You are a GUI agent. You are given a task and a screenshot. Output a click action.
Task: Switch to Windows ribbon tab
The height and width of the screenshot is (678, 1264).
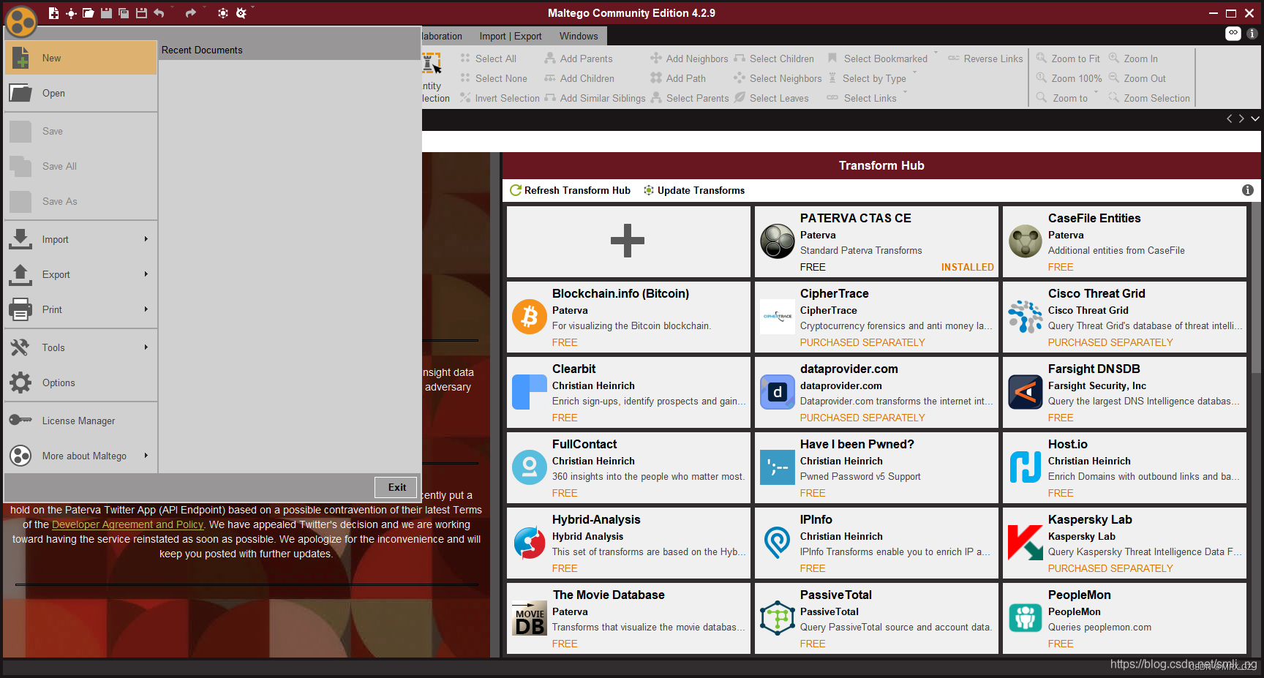click(579, 36)
